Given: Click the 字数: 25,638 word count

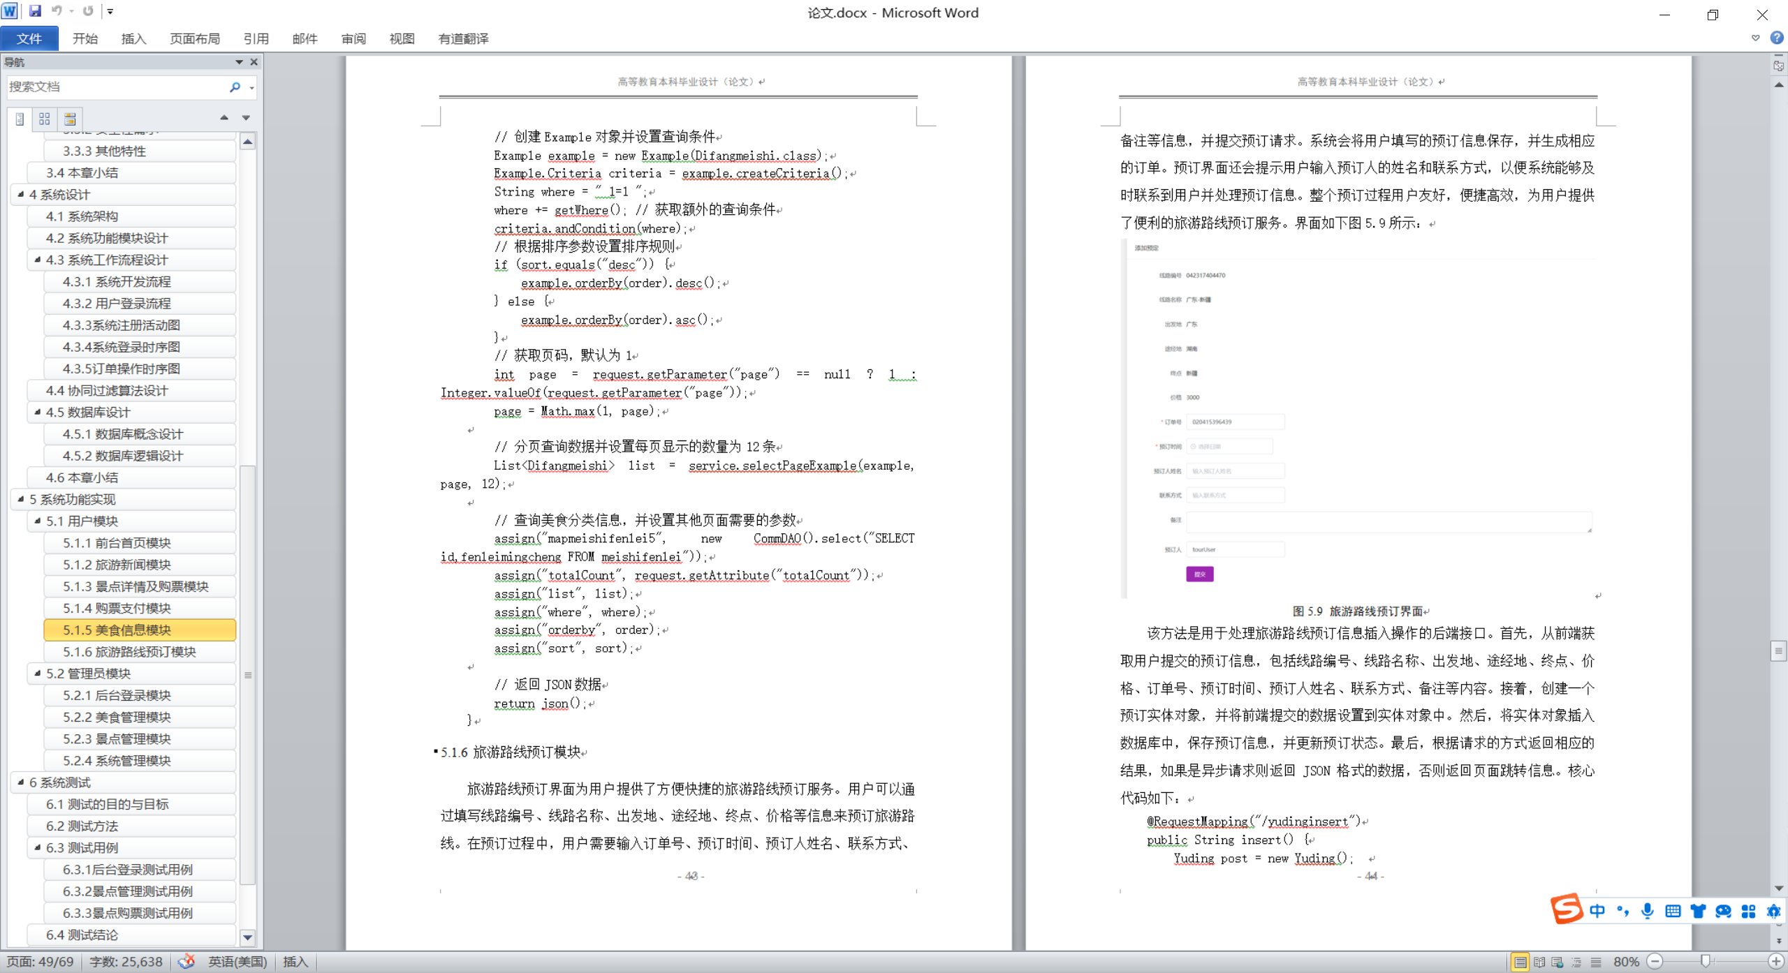Looking at the screenshot, I should 126,962.
